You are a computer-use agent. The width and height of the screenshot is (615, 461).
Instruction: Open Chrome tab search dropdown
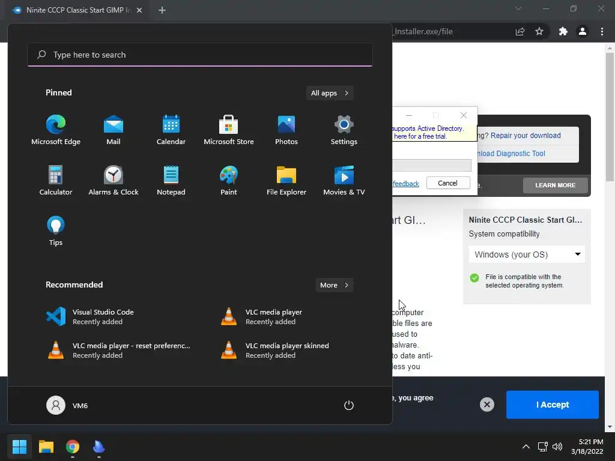coord(518,8)
